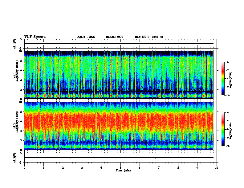Click the "-6" tick on ch.2 color bar
This screenshot has width=244, height=188.
point(228,113)
